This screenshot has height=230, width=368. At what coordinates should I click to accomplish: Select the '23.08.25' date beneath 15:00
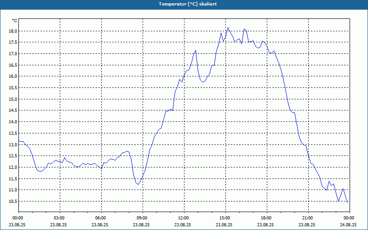pyautogui.click(x=224, y=224)
